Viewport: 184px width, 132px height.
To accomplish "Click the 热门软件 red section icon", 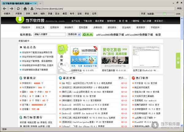I will tap(133, 78).
